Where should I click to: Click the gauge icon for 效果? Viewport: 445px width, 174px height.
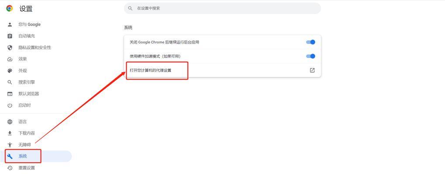10,59
